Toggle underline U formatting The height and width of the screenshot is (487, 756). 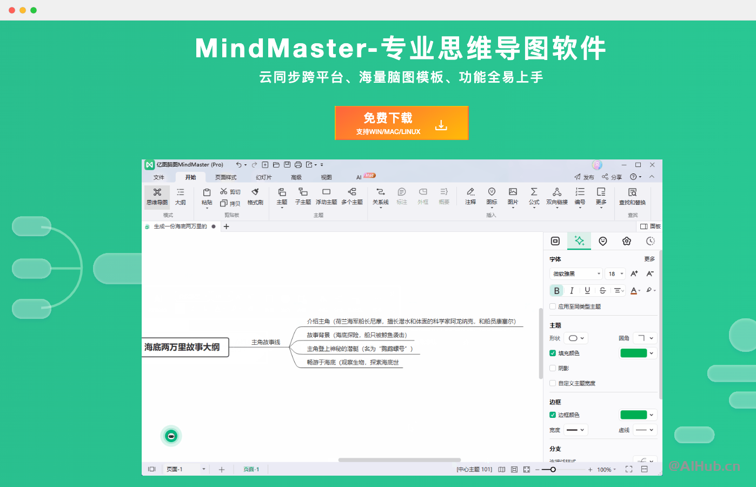(x=587, y=290)
